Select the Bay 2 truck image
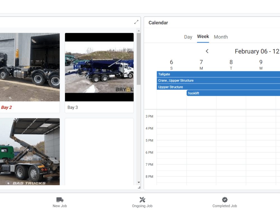Screen dimensions: 280x210 [30, 67]
